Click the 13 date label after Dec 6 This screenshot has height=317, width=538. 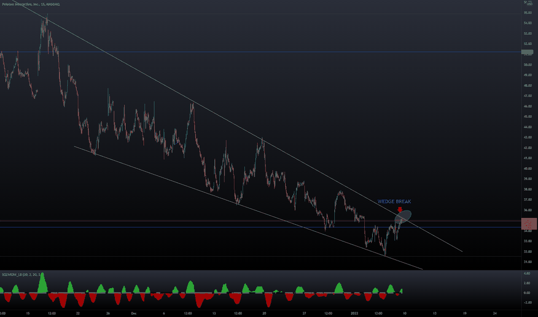tap(214, 313)
